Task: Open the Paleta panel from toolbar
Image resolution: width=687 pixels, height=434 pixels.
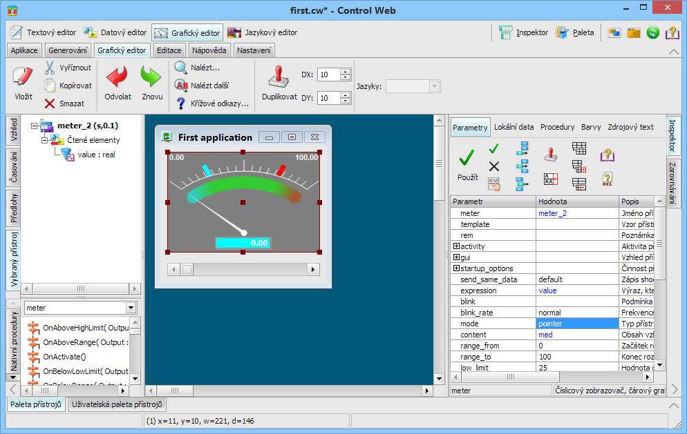Action: (574, 32)
